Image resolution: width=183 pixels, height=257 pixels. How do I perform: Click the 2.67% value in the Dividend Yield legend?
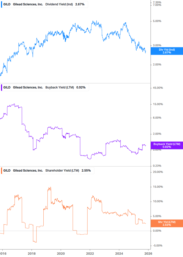[80, 4]
